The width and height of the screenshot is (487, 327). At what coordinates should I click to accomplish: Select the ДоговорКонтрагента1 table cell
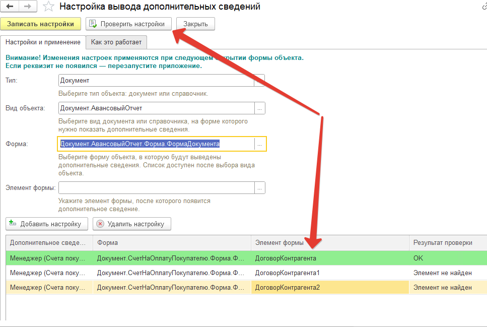[x=330, y=273]
